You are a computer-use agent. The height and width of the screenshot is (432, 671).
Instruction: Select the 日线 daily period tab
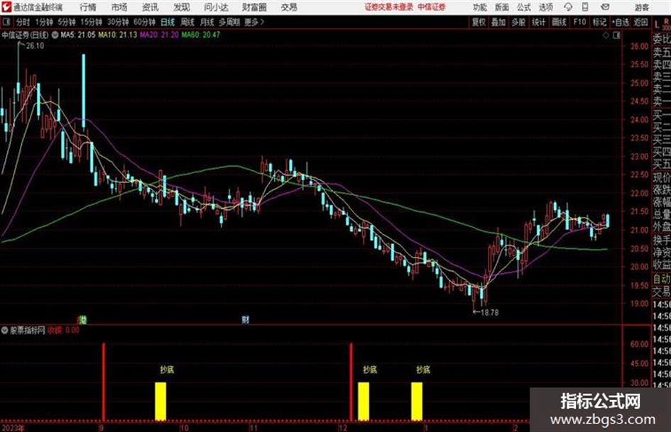coord(168,22)
